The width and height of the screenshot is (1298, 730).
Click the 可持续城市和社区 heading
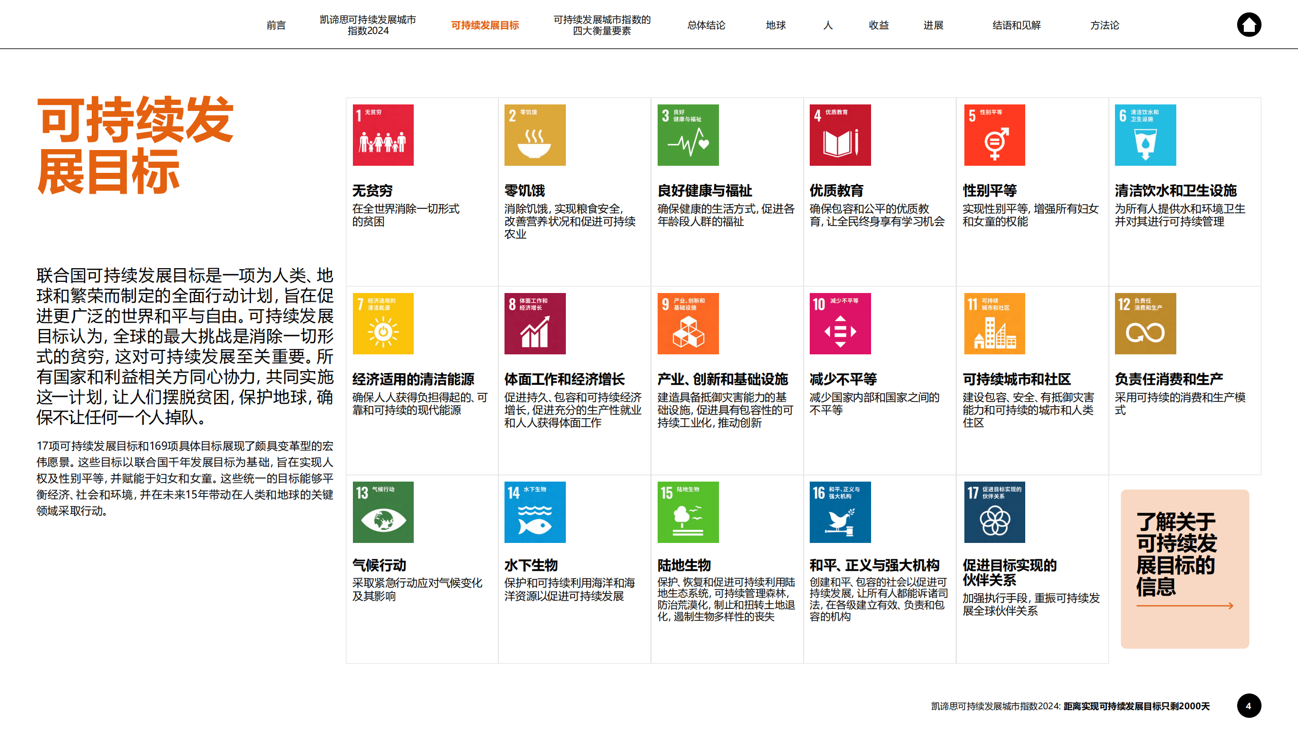(1017, 379)
